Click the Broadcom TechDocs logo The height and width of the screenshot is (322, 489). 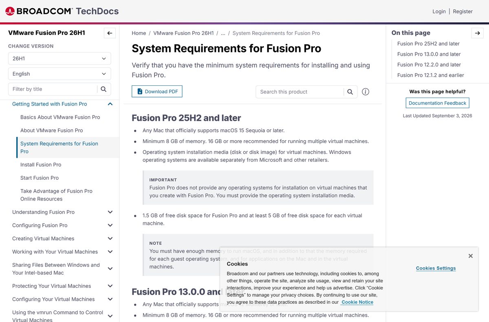pyautogui.click(x=62, y=11)
